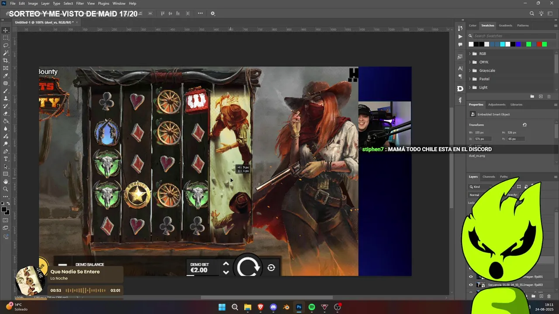Pick the cyan swatch

[502, 44]
